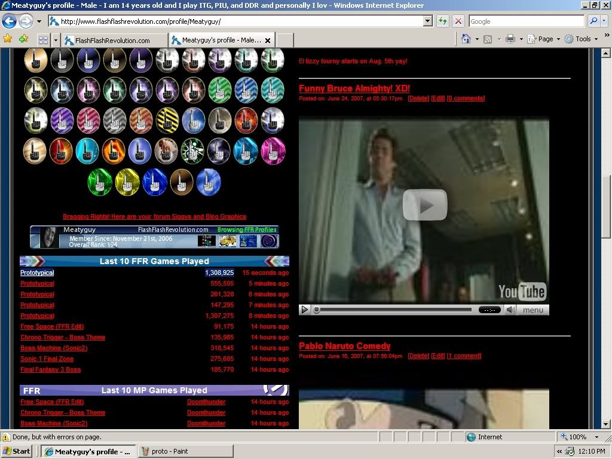Viewport: 612px width, 459px height.
Task: Open the Favorites Center star icon
Action: 8,39
